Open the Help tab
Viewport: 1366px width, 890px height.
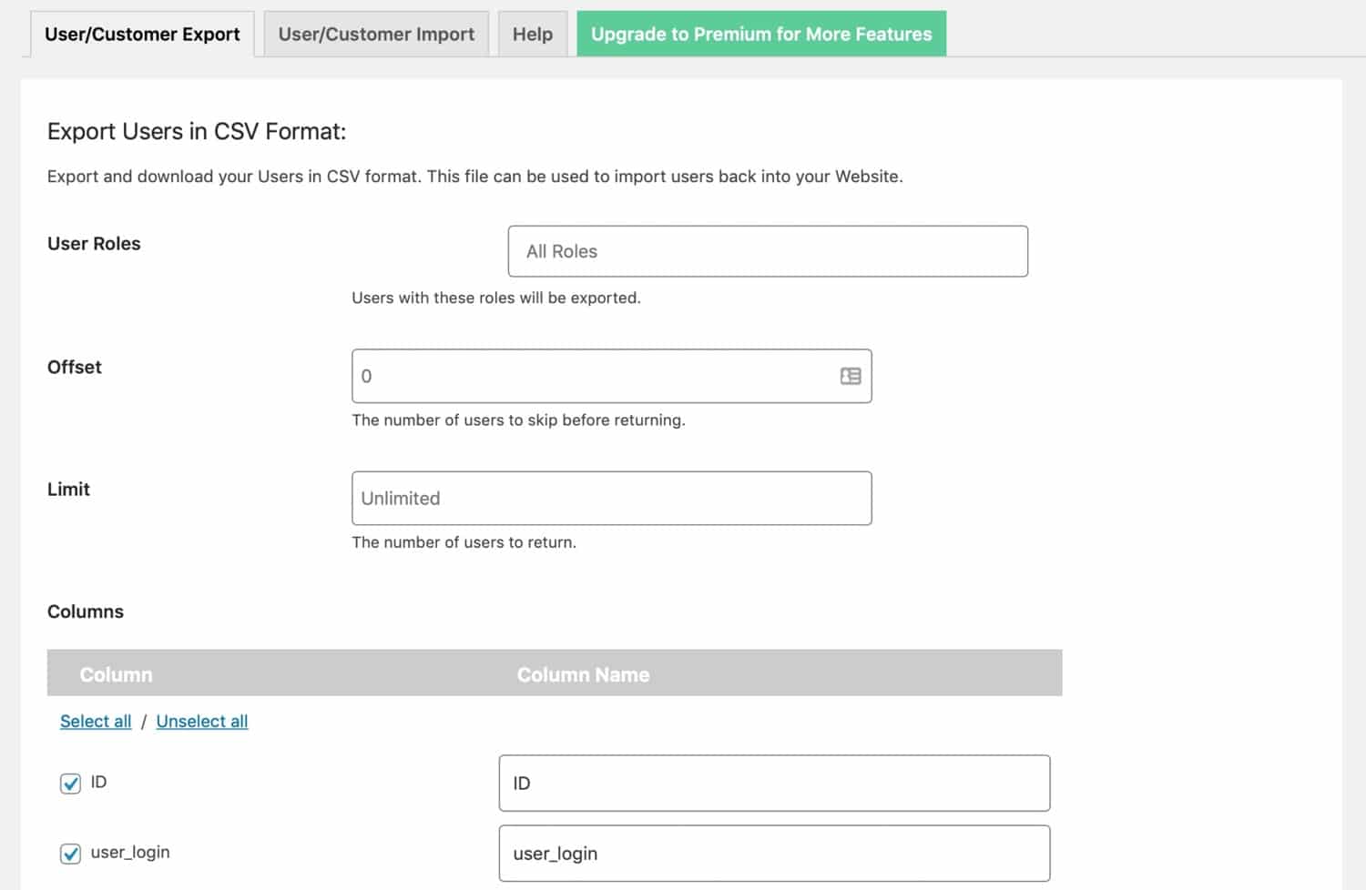[x=532, y=34]
